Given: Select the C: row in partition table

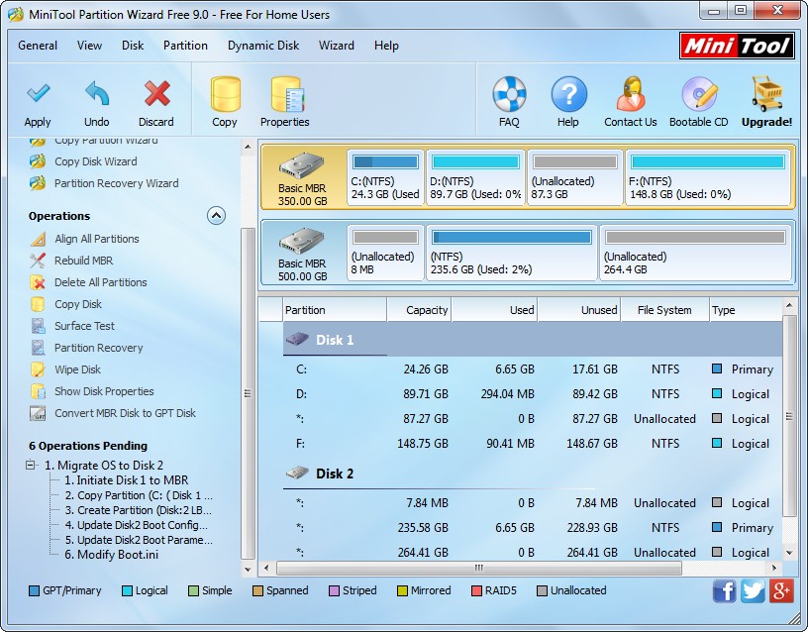Looking at the screenshot, I should (532, 369).
